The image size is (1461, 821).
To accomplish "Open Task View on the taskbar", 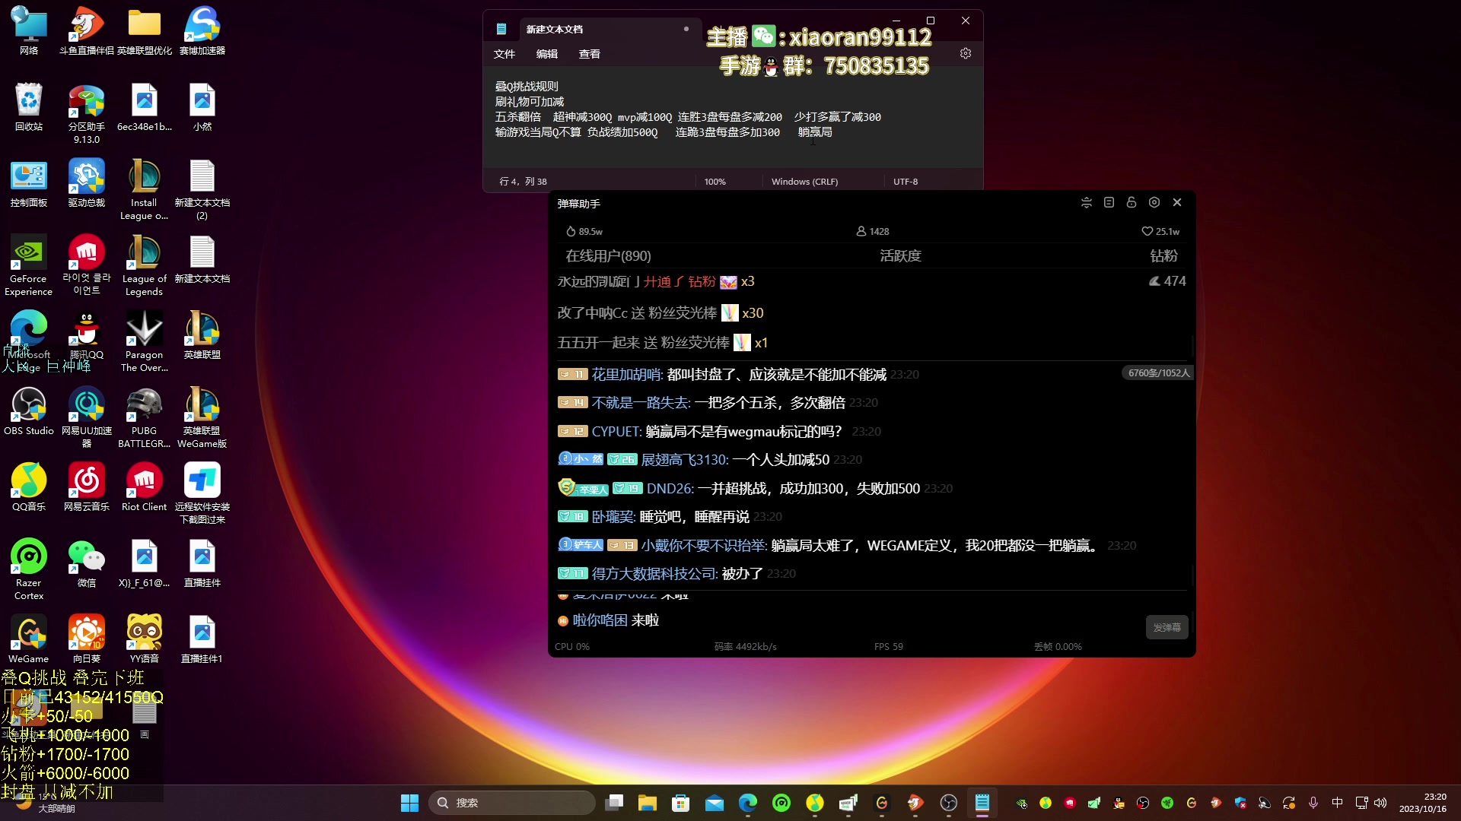I will click(x=614, y=803).
